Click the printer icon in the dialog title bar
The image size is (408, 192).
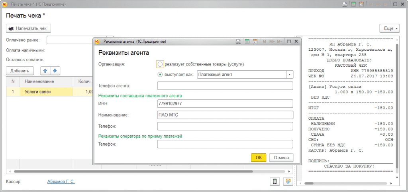point(238,41)
